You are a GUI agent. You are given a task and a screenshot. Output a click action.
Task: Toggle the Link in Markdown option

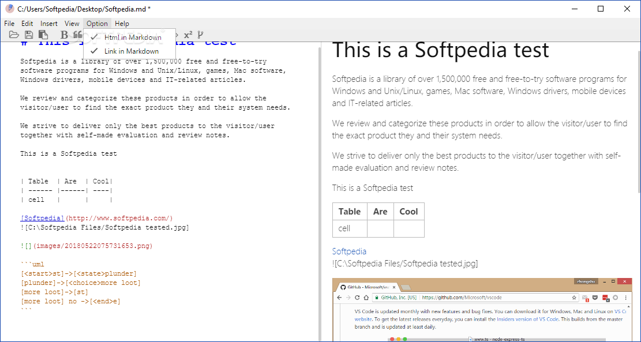click(130, 51)
